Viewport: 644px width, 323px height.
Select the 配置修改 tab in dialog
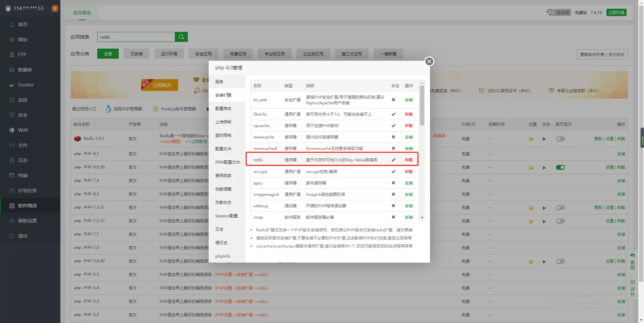click(x=227, y=108)
